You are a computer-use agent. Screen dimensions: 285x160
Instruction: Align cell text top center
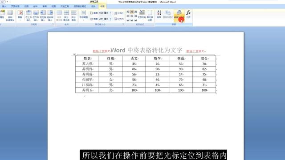[132, 12]
